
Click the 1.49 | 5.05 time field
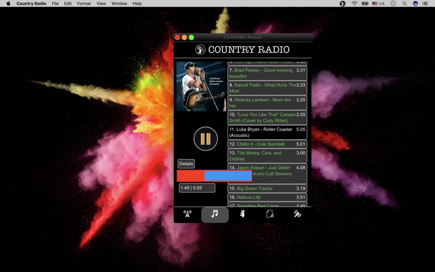(197, 188)
